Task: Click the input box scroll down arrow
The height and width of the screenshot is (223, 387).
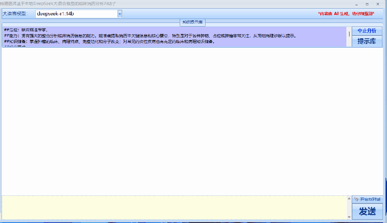Action: pyautogui.click(x=349, y=217)
